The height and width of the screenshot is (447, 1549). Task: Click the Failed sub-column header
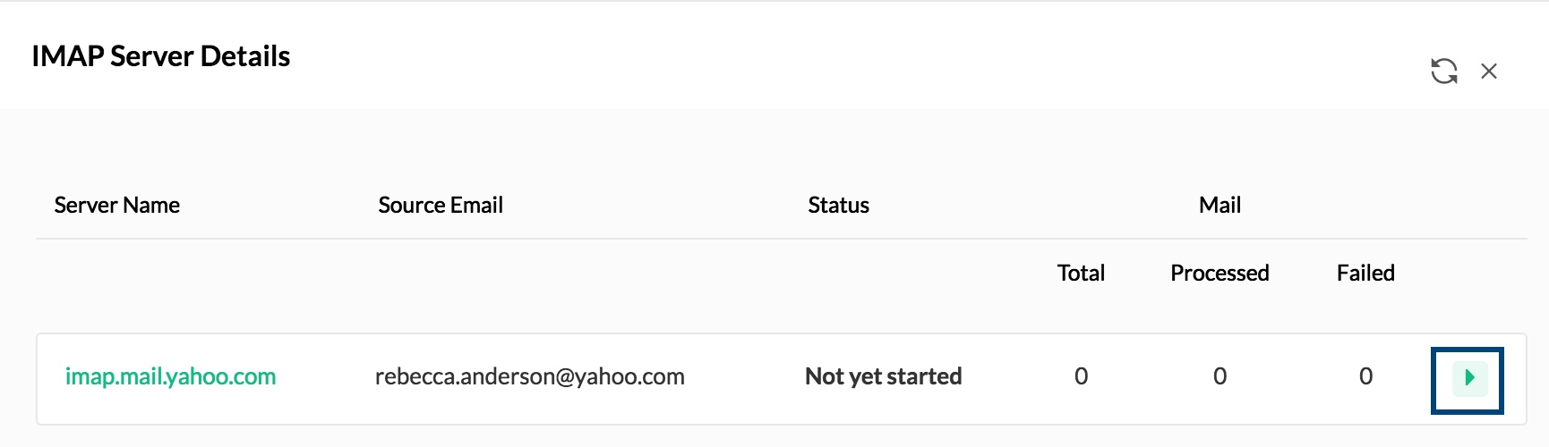point(1365,273)
